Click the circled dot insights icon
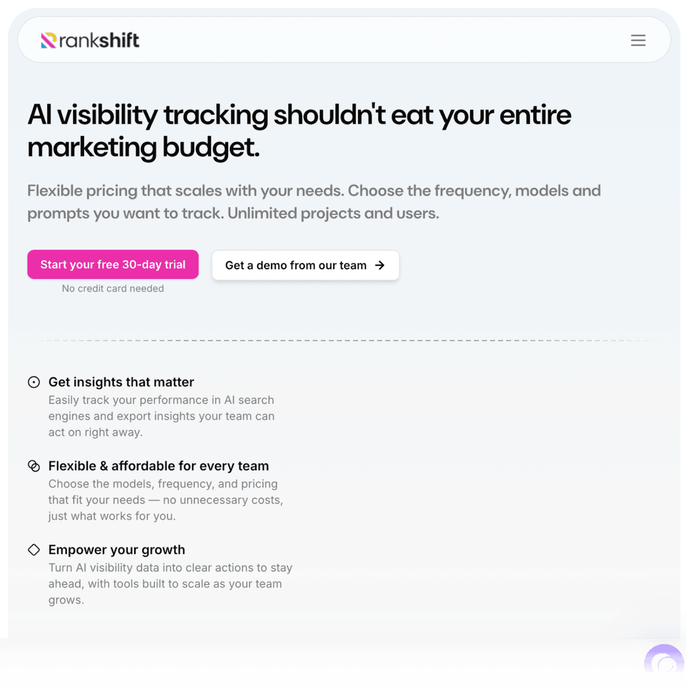The height and width of the screenshot is (686, 686). click(x=34, y=382)
